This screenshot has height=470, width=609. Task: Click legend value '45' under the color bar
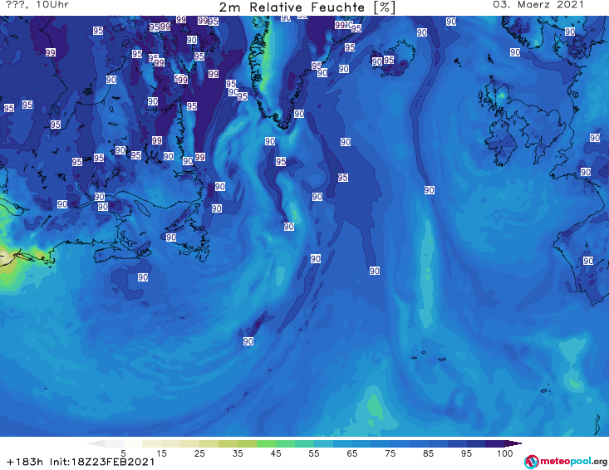(275, 453)
